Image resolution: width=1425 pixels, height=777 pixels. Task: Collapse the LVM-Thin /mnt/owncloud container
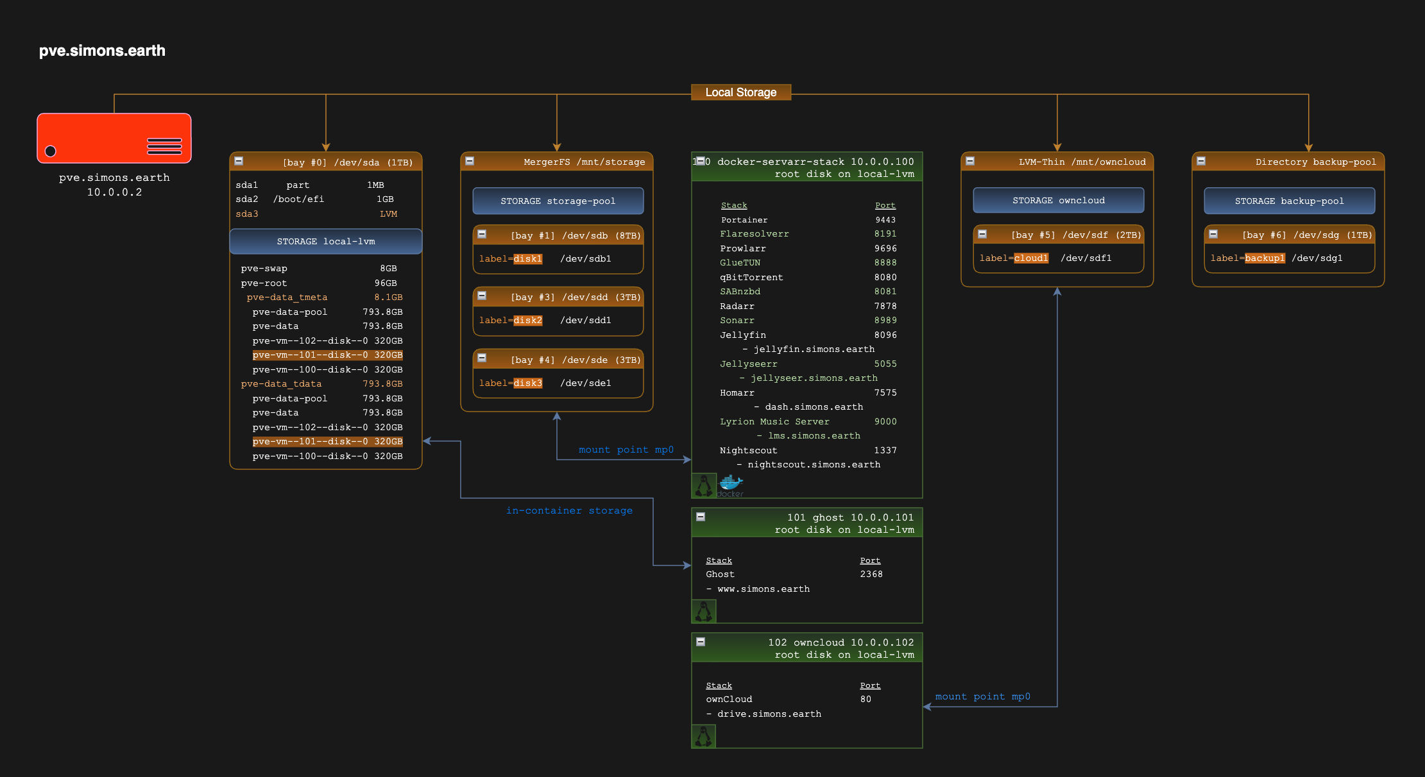[x=970, y=162]
